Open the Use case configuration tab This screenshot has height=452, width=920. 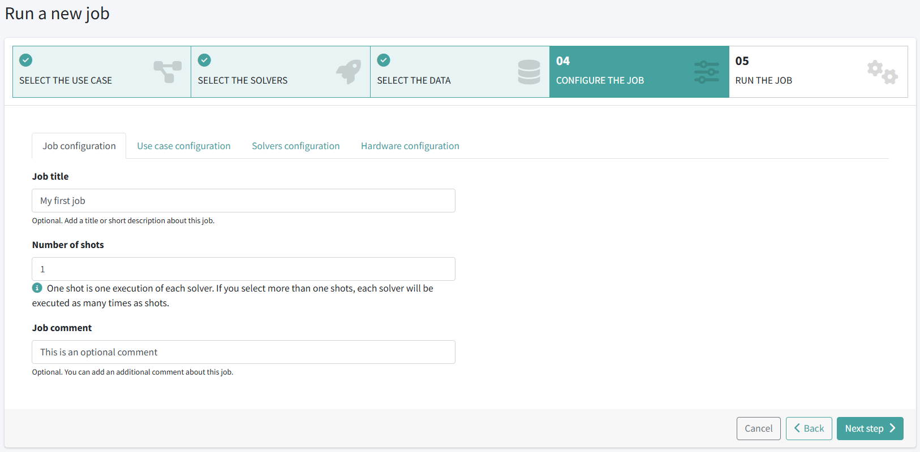[x=183, y=146]
